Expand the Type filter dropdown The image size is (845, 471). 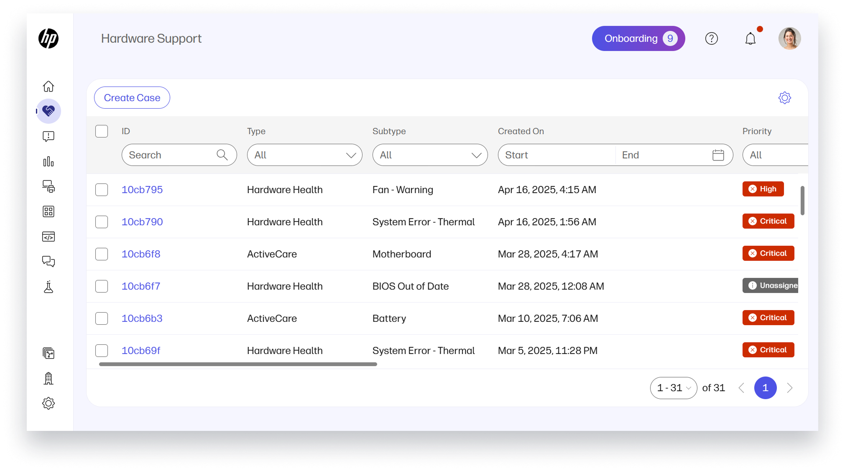304,155
